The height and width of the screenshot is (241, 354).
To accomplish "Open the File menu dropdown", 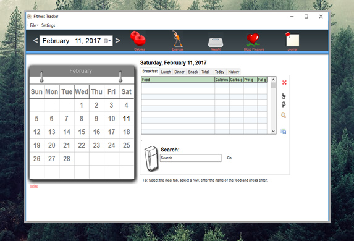I will pos(35,25).
